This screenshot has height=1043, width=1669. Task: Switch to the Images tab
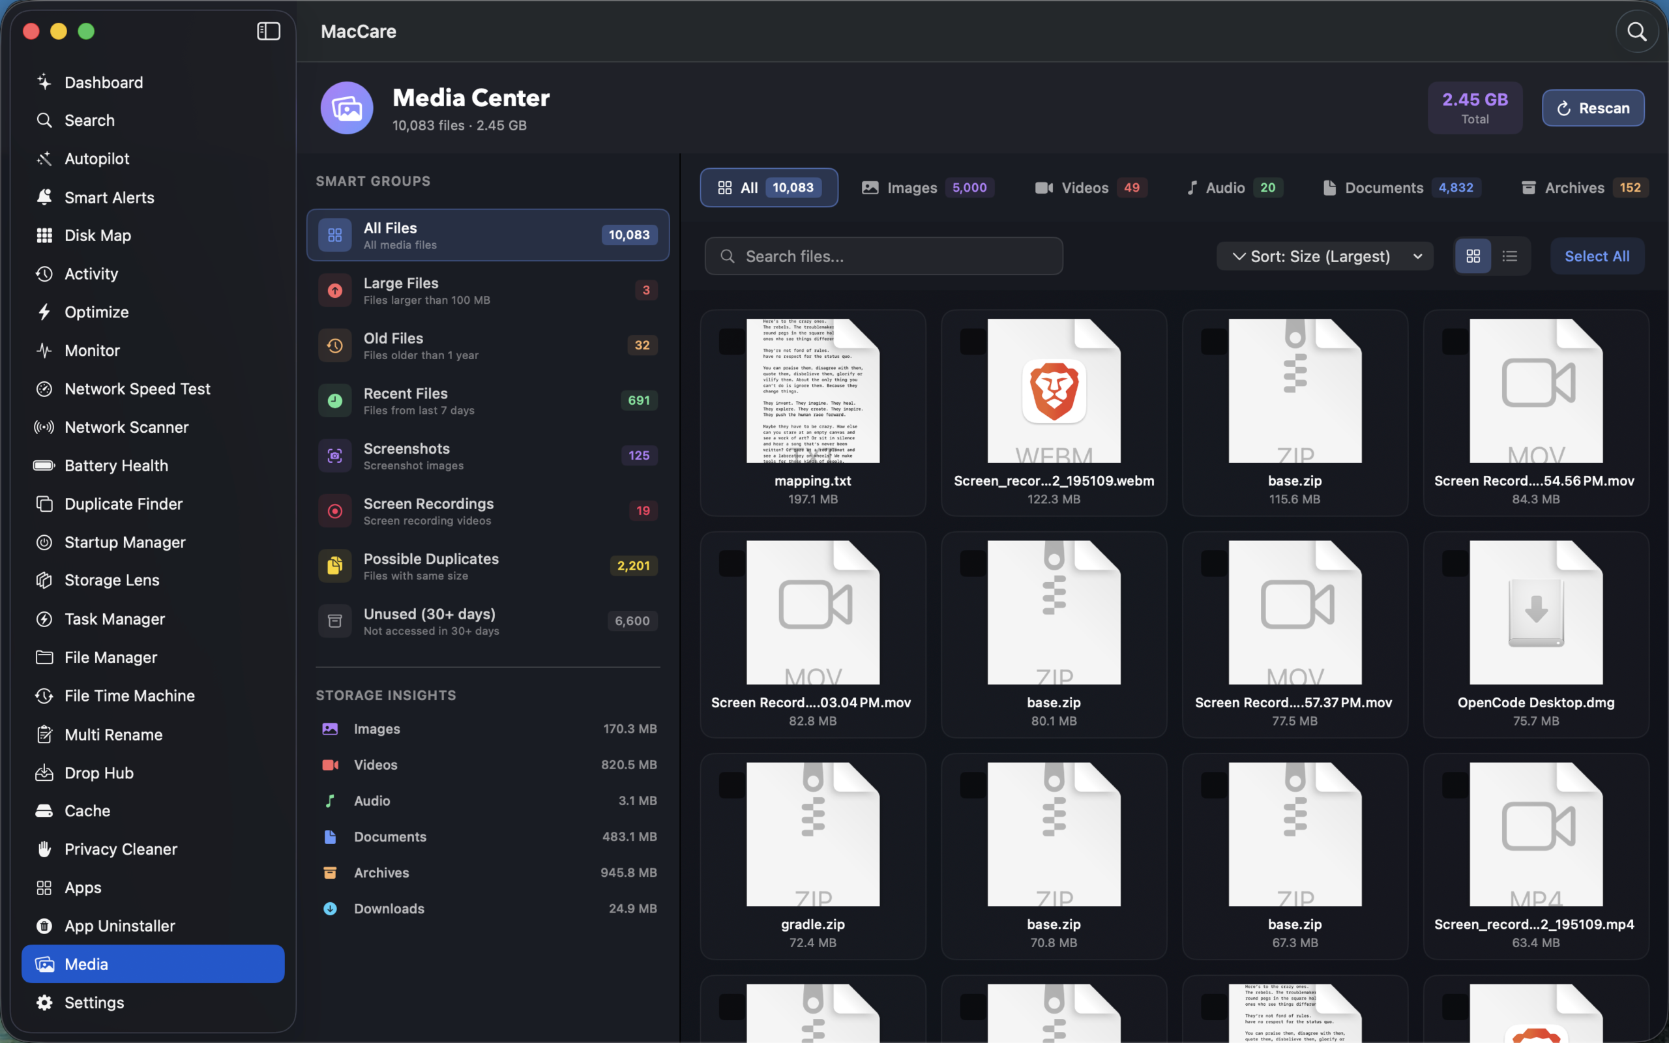(x=928, y=188)
